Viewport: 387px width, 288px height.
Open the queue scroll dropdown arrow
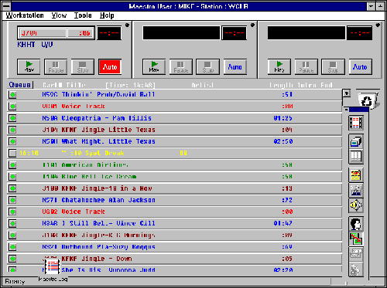click(347, 93)
